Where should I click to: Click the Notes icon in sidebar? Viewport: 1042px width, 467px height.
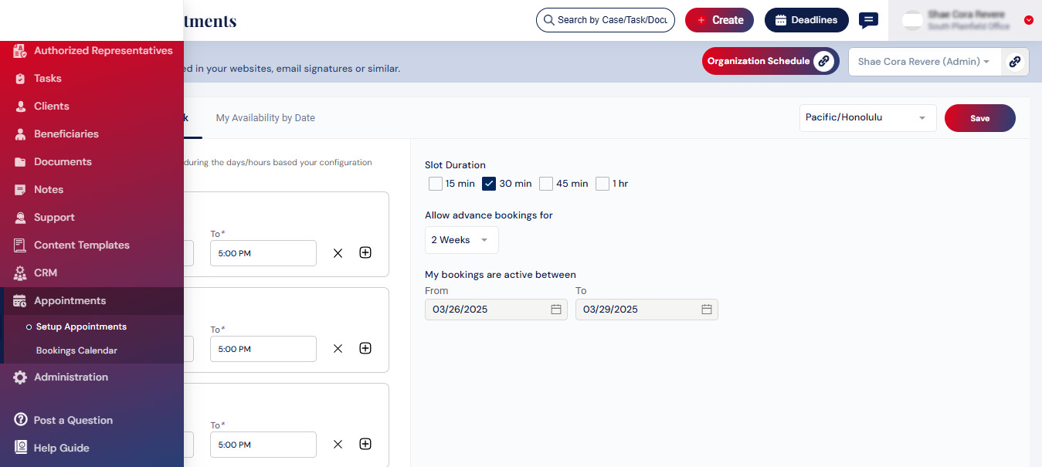[20, 190]
